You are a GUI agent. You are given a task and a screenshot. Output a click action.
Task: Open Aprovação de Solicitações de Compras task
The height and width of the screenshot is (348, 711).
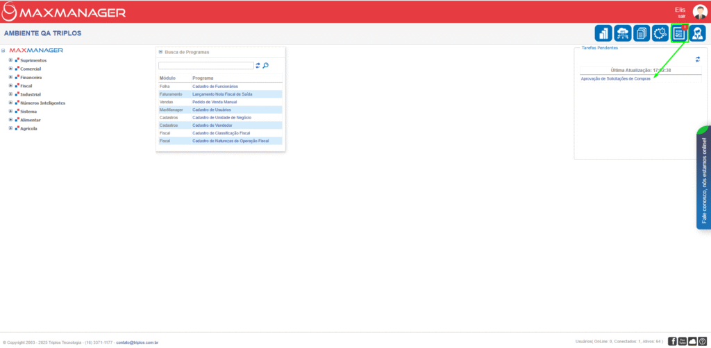(615, 78)
